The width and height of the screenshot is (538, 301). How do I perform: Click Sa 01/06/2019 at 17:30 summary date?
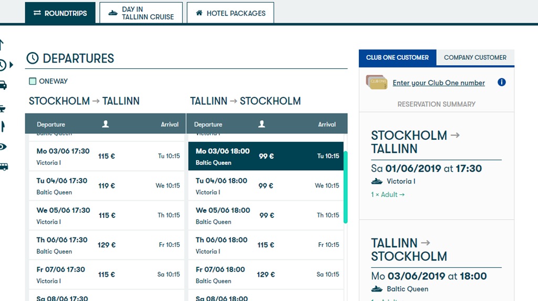427,169
